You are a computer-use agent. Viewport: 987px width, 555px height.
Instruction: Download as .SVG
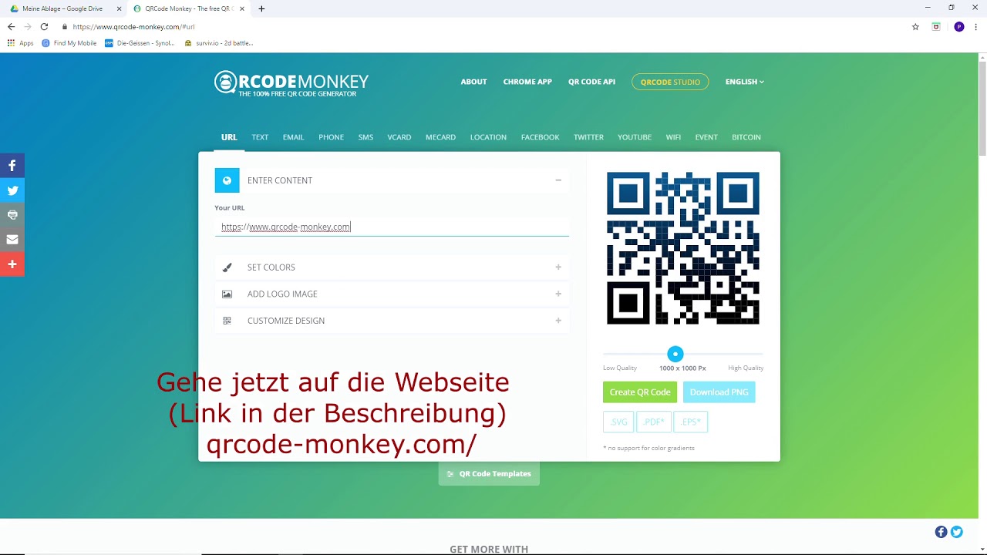(618, 422)
